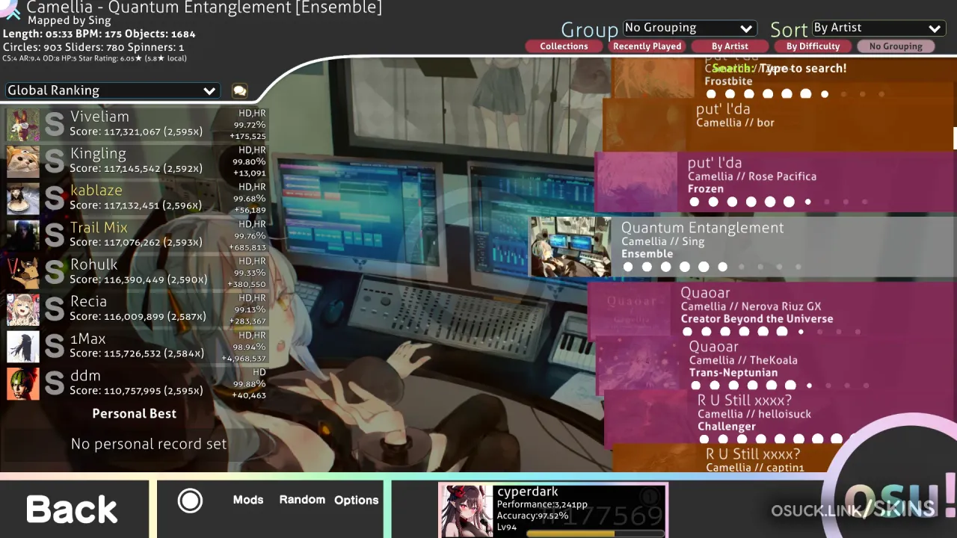Select Quaoar Trans-Neptunian by TheKoala

click(776, 365)
